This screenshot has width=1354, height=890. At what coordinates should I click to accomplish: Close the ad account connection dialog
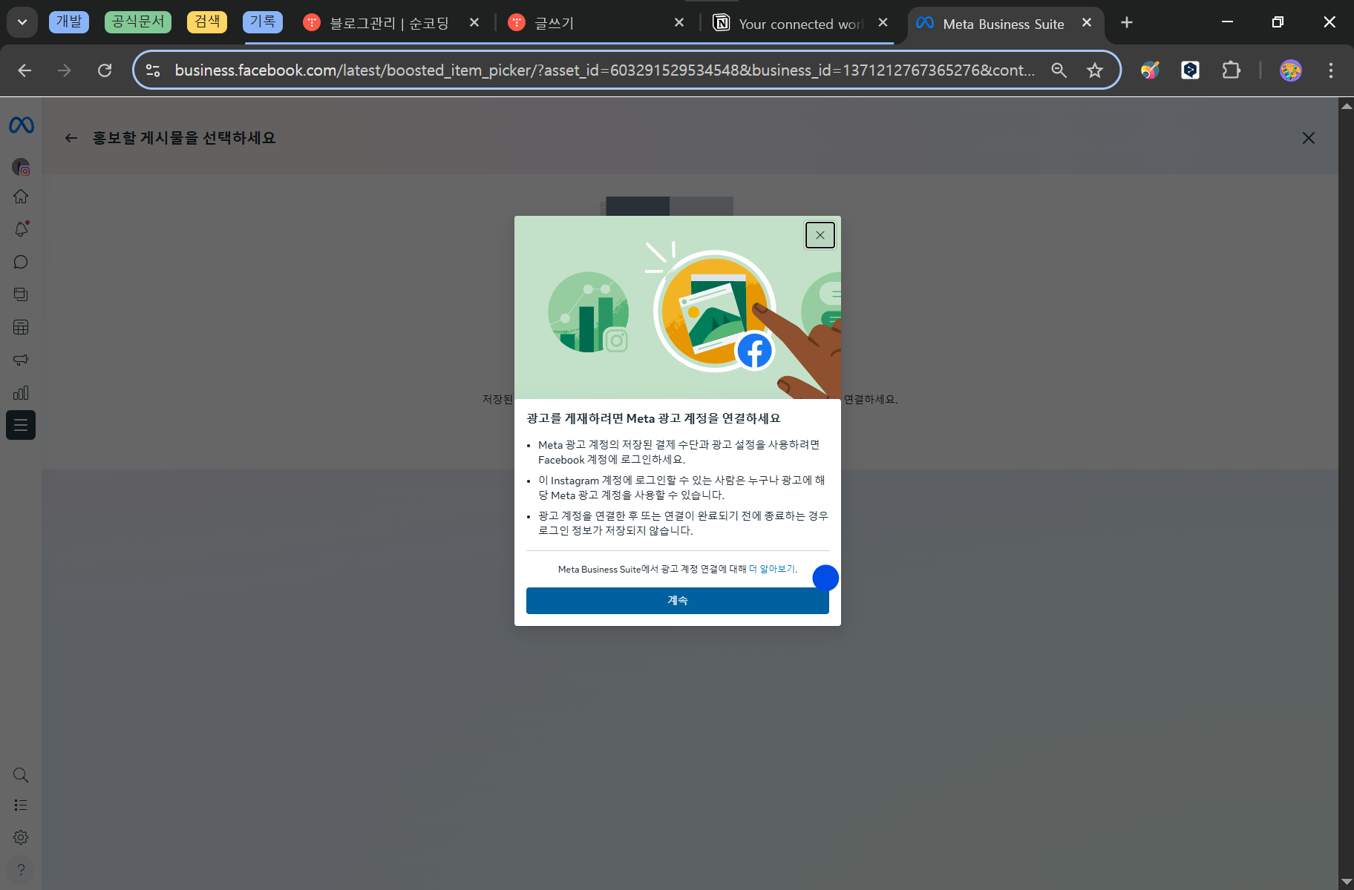[x=820, y=235]
